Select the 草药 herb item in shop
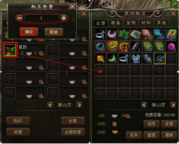179x144 pixels. coord(10,50)
